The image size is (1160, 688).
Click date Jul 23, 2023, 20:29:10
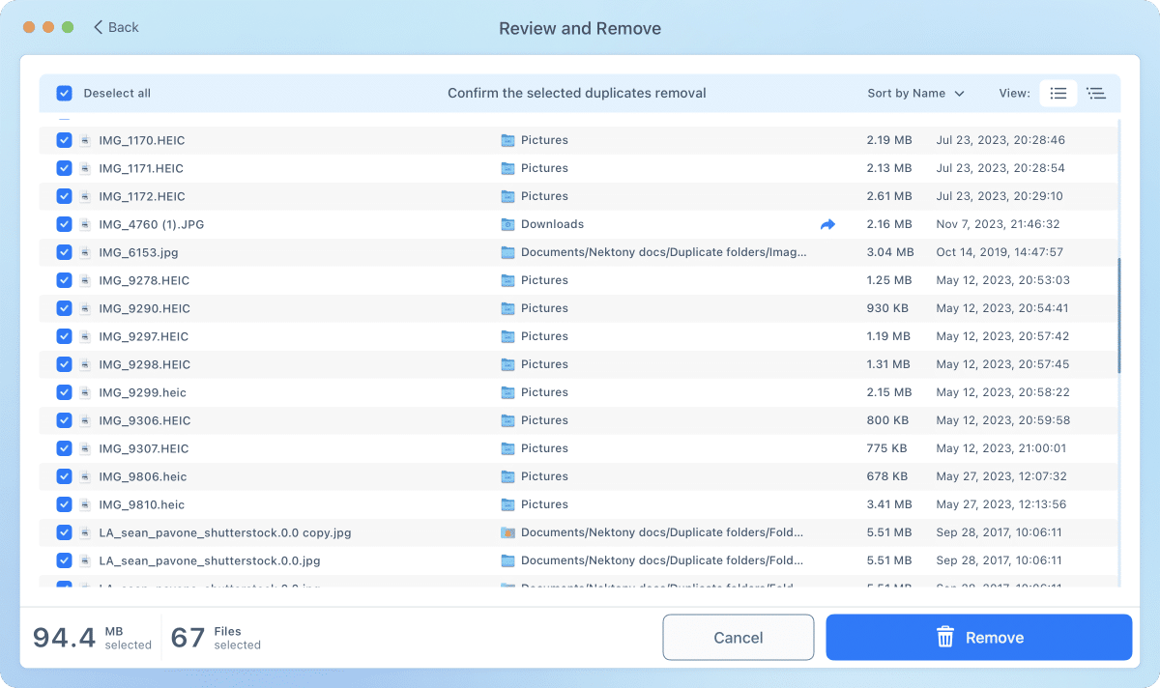pos(1000,196)
